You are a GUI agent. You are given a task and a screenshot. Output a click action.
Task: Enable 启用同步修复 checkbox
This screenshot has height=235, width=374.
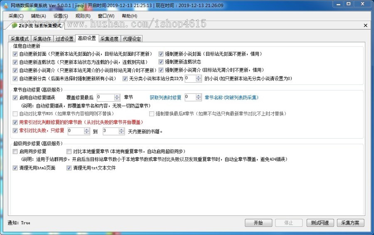(15, 152)
